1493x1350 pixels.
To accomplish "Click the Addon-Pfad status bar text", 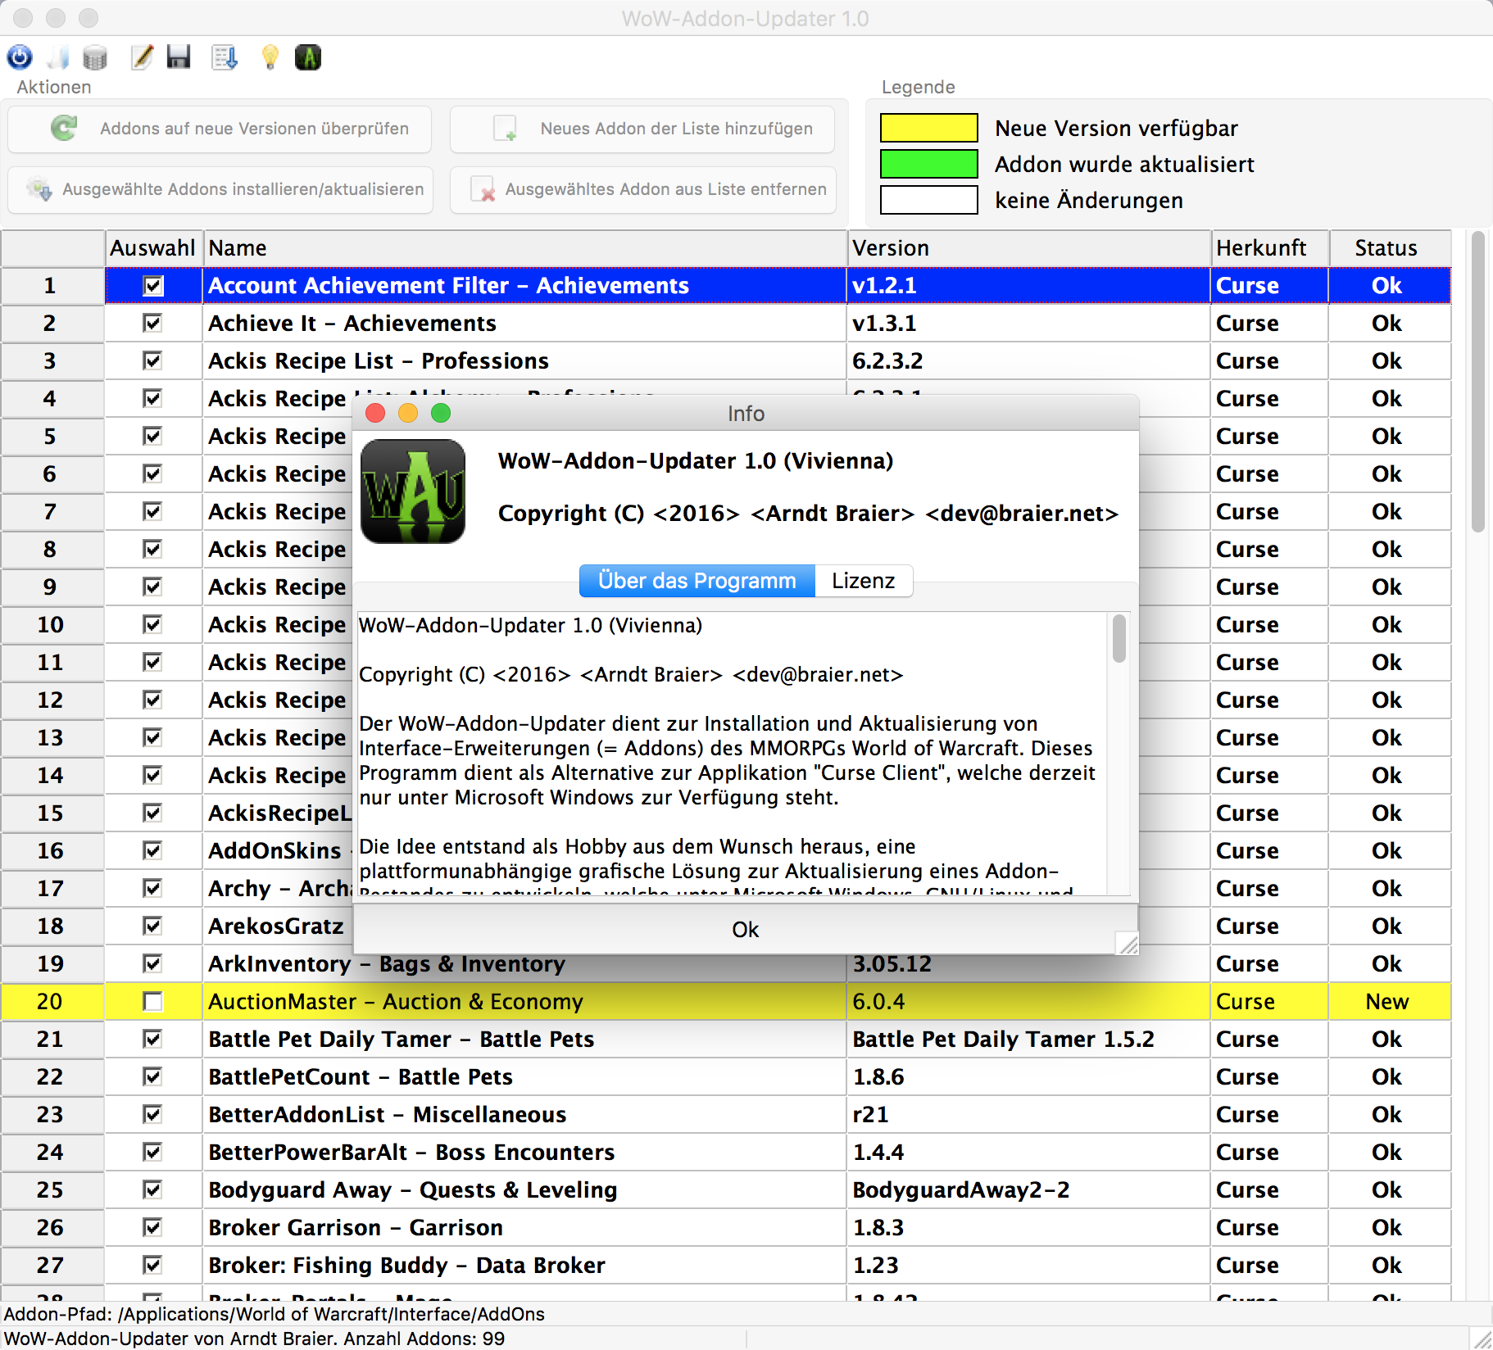I will (x=275, y=1314).
